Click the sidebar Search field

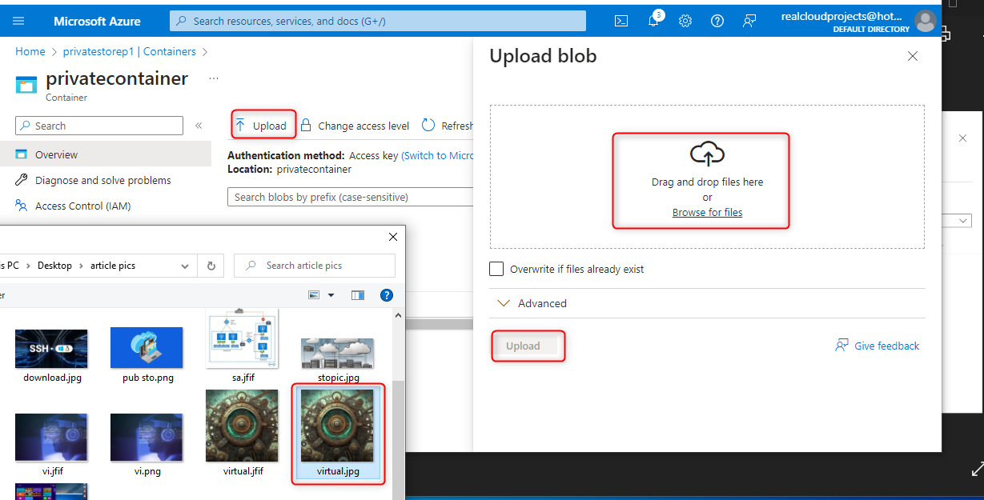point(99,126)
